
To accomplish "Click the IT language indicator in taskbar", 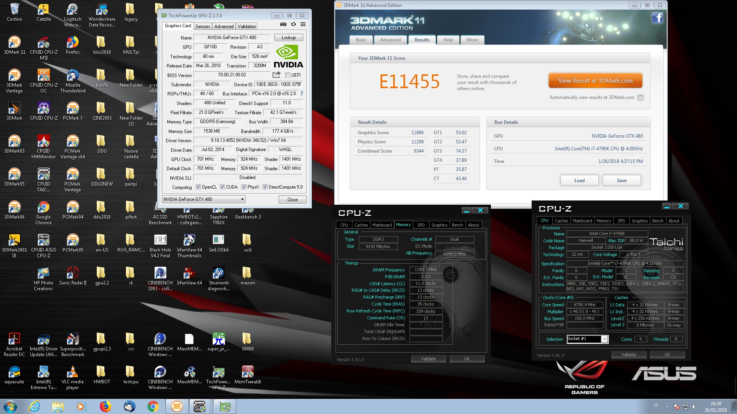I will [x=656, y=406].
